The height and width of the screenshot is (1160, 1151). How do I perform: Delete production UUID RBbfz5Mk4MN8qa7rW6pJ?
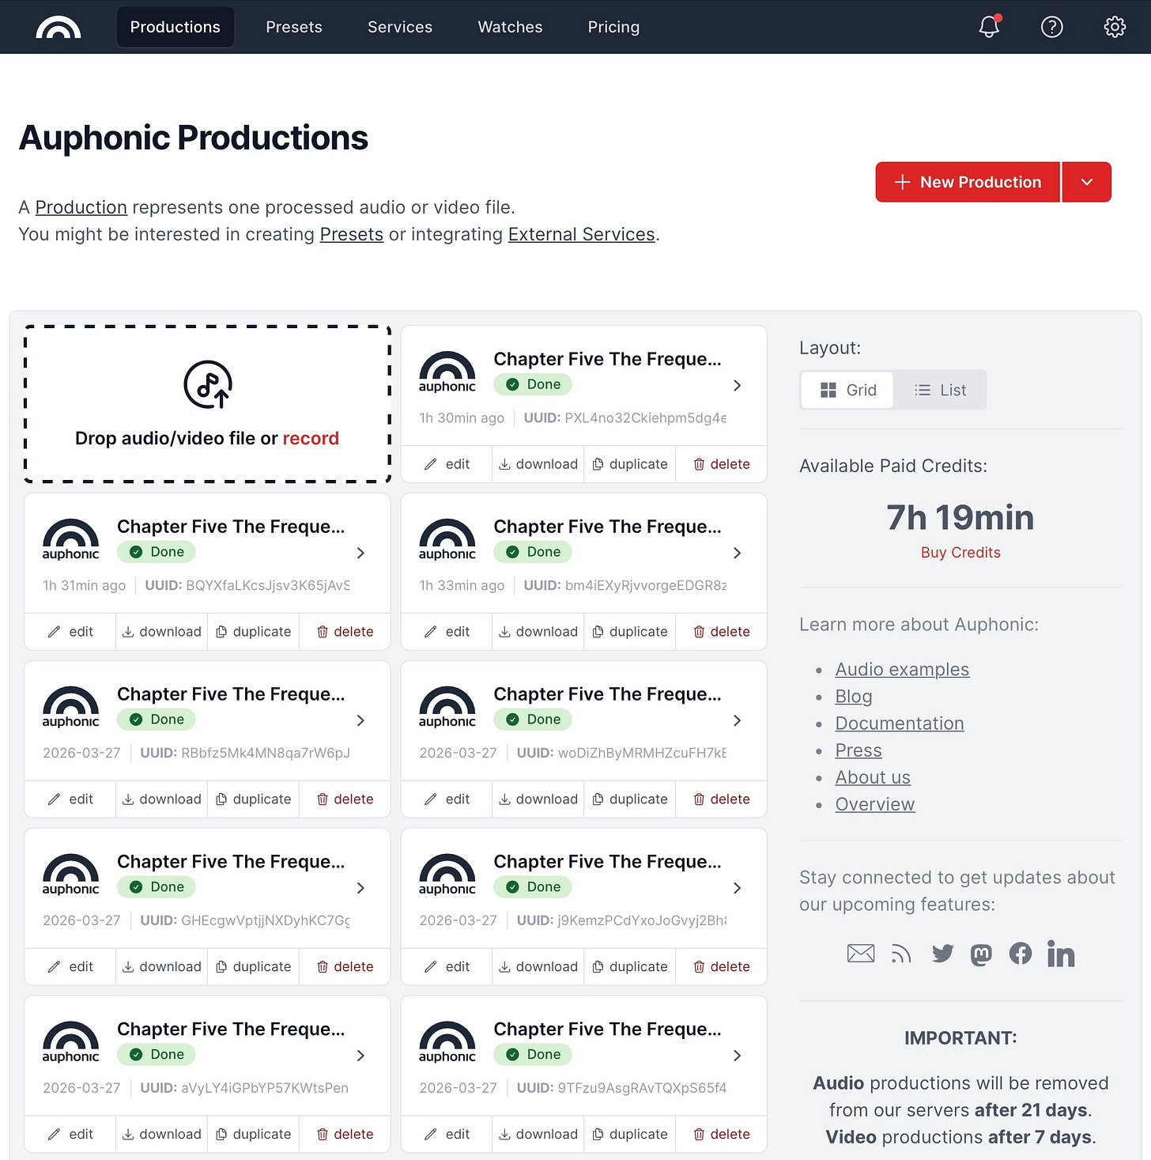pyautogui.click(x=345, y=799)
